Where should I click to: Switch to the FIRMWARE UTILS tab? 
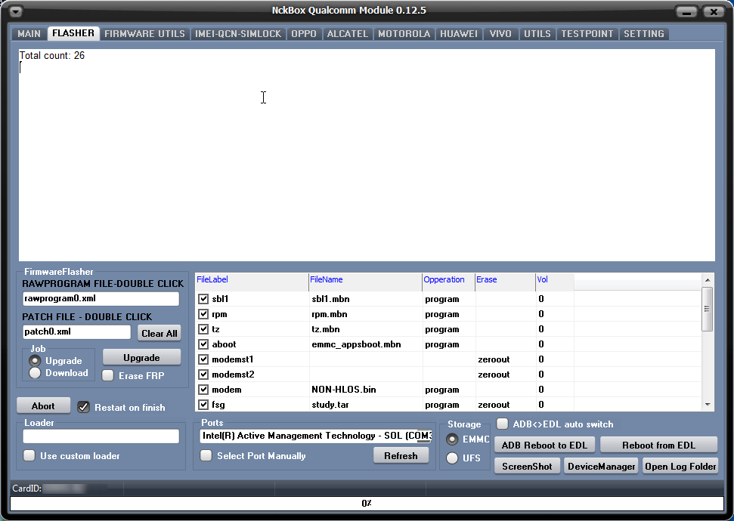click(x=144, y=34)
